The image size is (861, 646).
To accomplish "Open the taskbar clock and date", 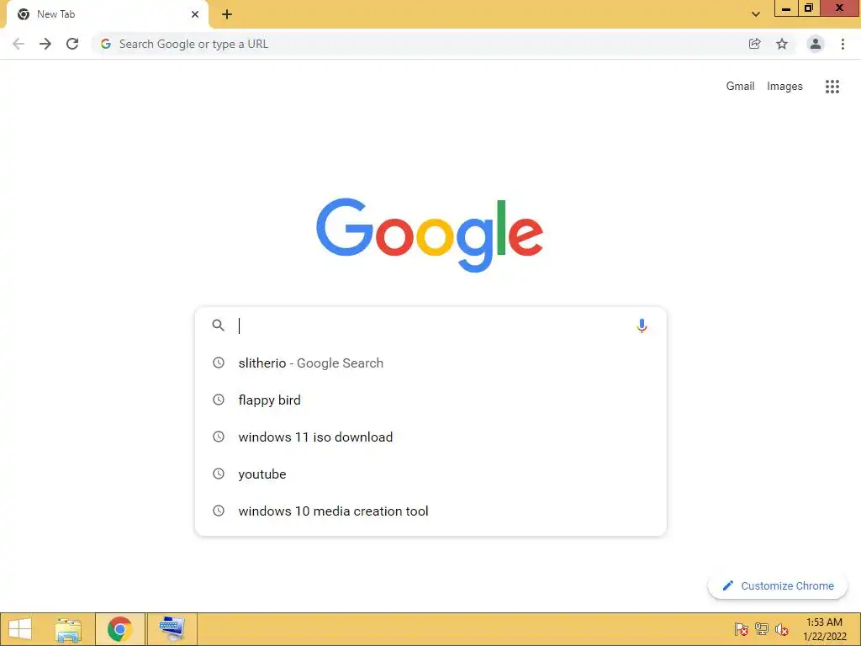I will [824, 629].
